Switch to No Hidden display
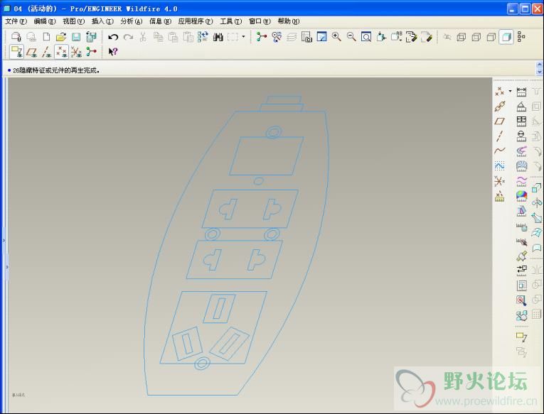Image resolution: width=544 pixels, height=414 pixels. pyautogui.click(x=491, y=37)
